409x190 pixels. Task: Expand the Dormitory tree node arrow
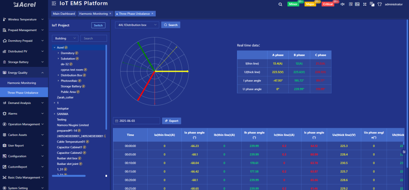(x=58, y=53)
